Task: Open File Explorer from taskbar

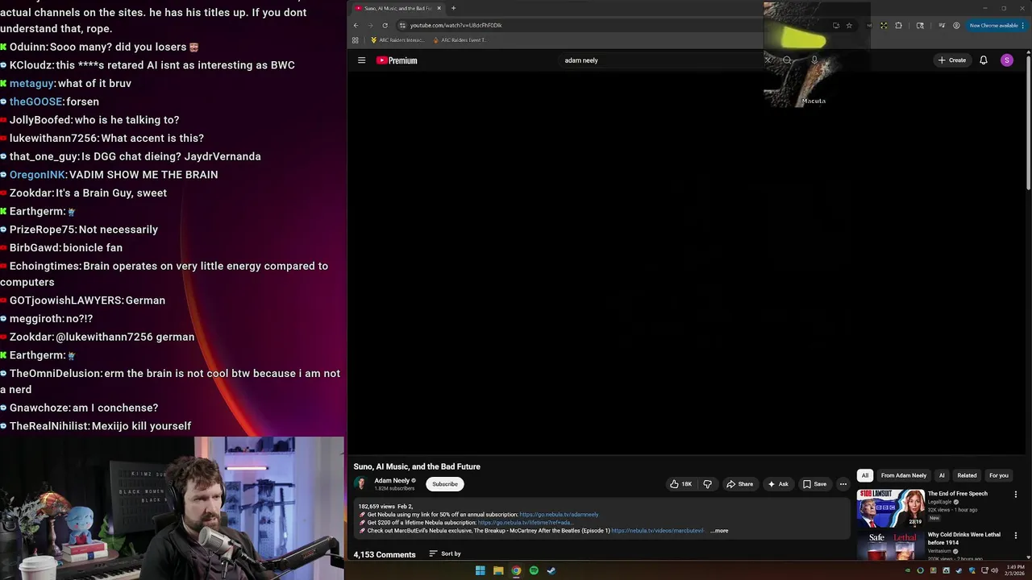Action: pyautogui.click(x=498, y=571)
